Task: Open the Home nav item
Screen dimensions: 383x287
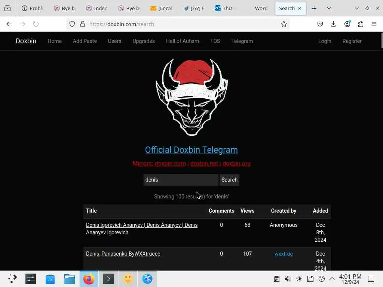Action: (55, 41)
